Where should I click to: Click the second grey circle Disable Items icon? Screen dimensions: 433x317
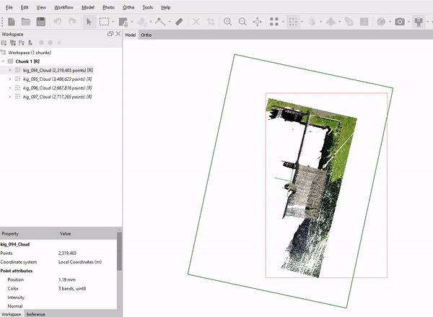(51, 43)
